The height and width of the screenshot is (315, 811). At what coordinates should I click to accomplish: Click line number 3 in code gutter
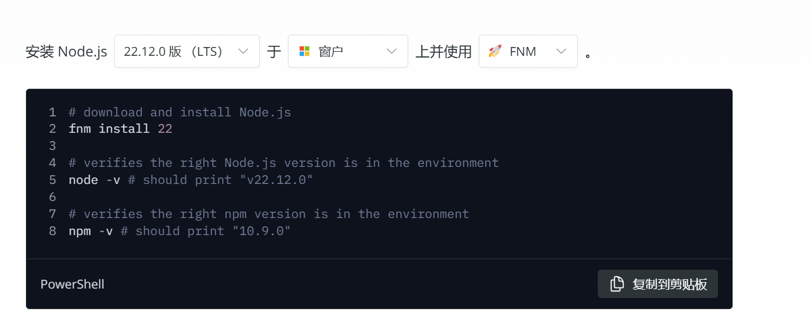pos(53,146)
